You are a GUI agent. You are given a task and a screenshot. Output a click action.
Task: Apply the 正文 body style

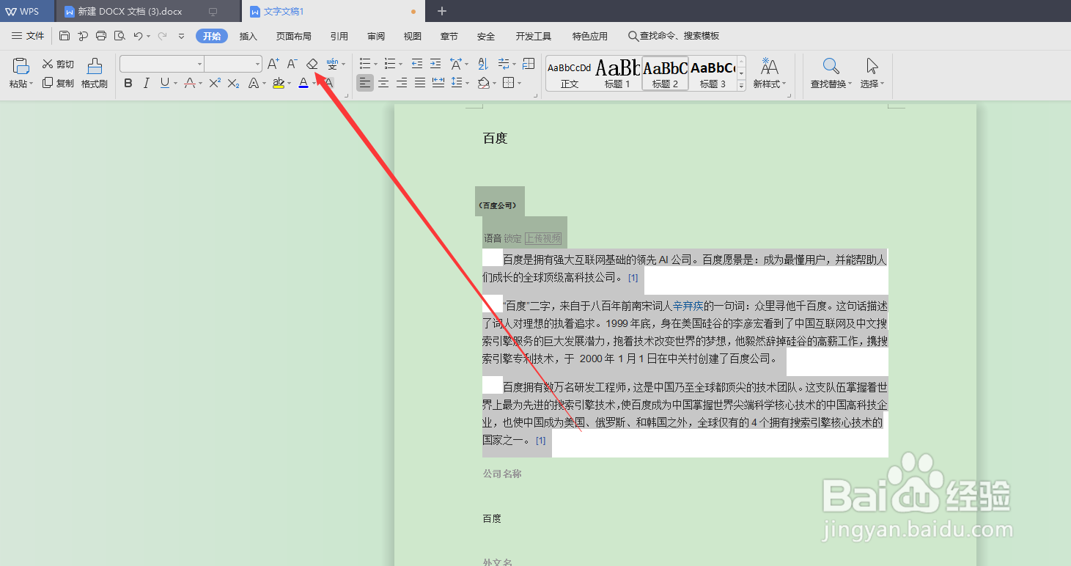(x=570, y=74)
